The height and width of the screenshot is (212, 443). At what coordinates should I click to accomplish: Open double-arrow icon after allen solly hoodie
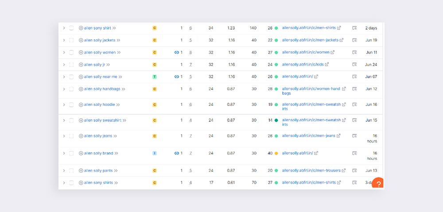point(118,105)
